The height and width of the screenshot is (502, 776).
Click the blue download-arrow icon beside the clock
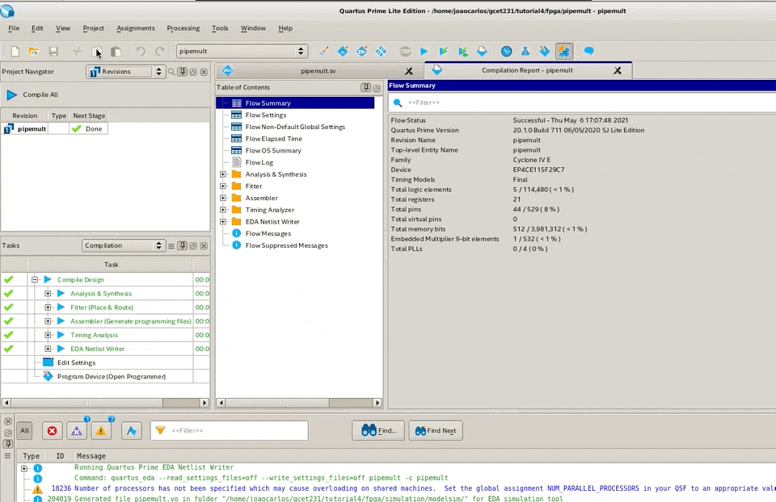(x=482, y=51)
